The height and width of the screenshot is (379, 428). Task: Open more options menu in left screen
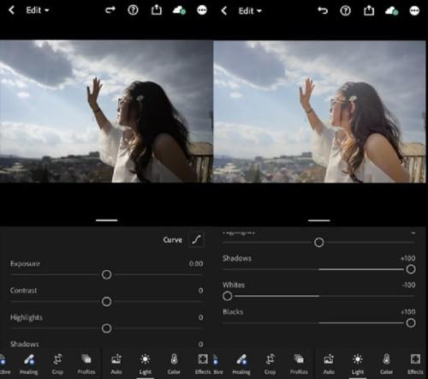coord(202,10)
